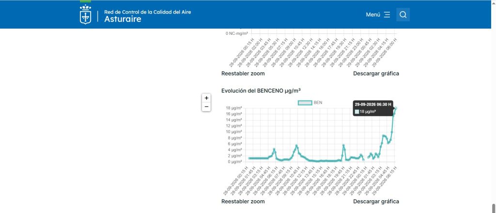The width and height of the screenshot is (496, 213).
Task: Toggle the BEN legend series
Action: (310, 103)
